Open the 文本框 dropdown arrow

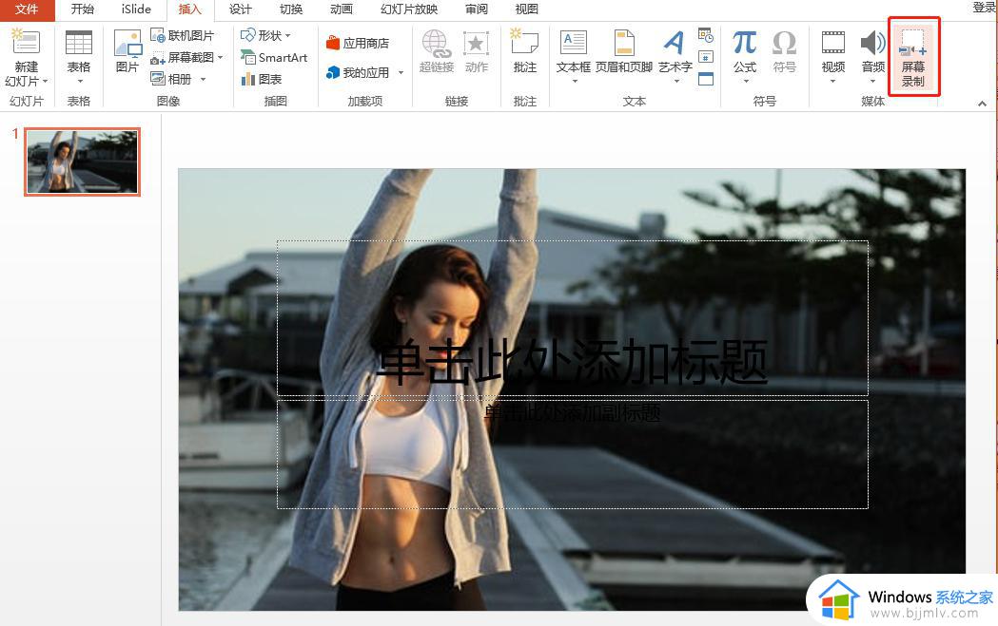coord(575,82)
